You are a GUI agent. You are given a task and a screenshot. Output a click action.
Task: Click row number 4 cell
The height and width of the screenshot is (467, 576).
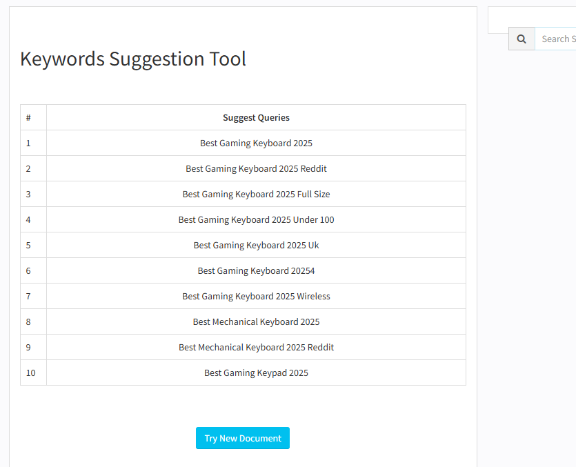(33, 220)
